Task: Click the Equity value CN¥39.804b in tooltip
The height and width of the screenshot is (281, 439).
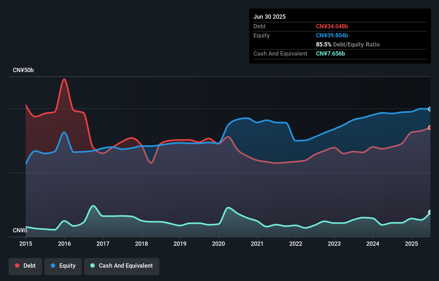Action: point(332,36)
